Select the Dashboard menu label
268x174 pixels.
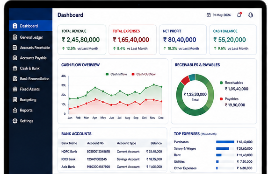pos(29,26)
